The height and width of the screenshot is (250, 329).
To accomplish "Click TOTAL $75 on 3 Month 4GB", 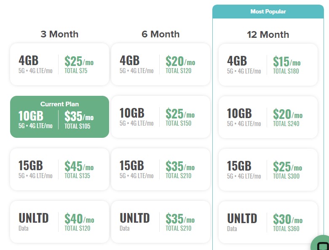I will (x=76, y=71).
